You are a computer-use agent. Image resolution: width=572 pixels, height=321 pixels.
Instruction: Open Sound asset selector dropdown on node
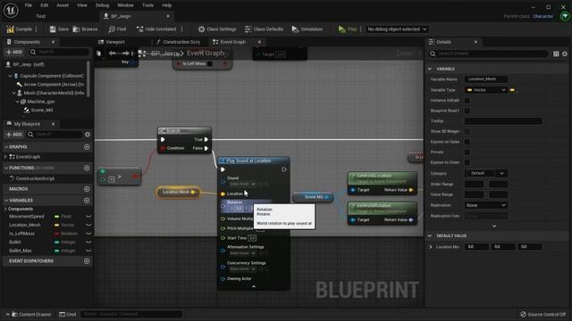coord(242,185)
